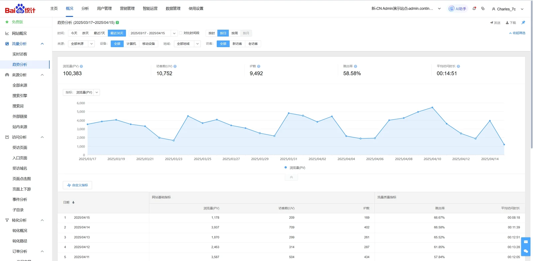Screen dimensions: 533x261
Task: Enable the 对比时间段 checkbox
Action: pos(181,33)
